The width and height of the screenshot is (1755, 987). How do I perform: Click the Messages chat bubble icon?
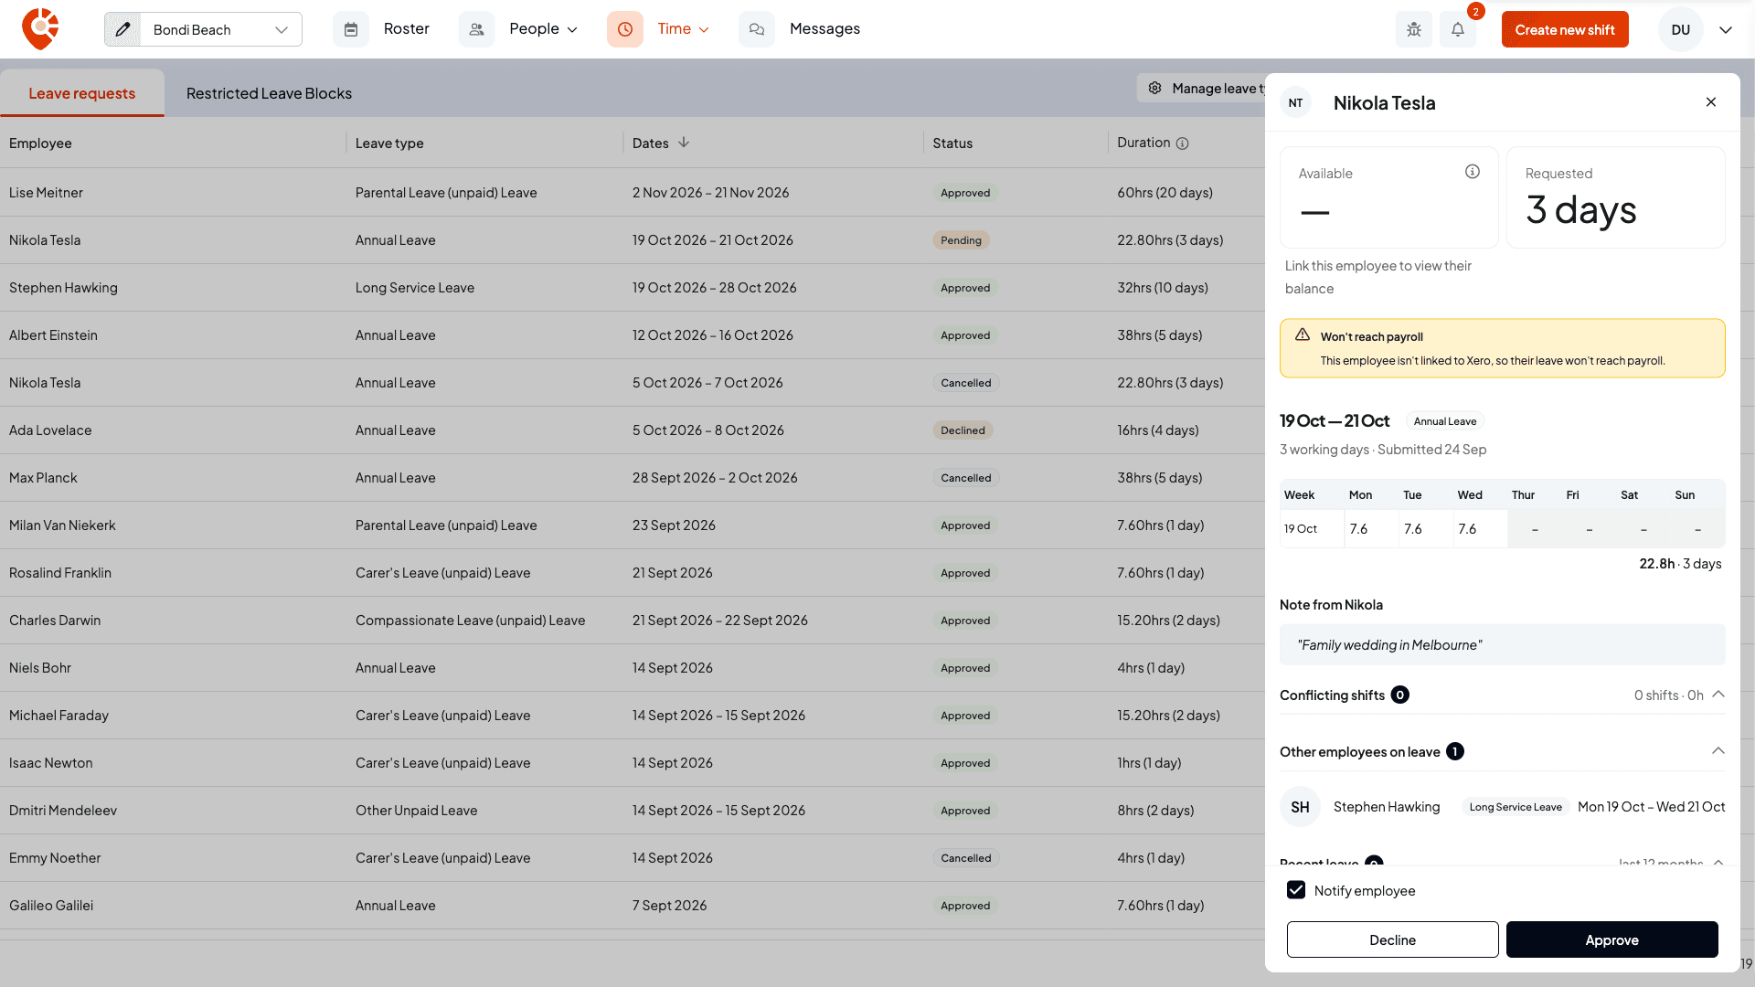[x=757, y=29]
